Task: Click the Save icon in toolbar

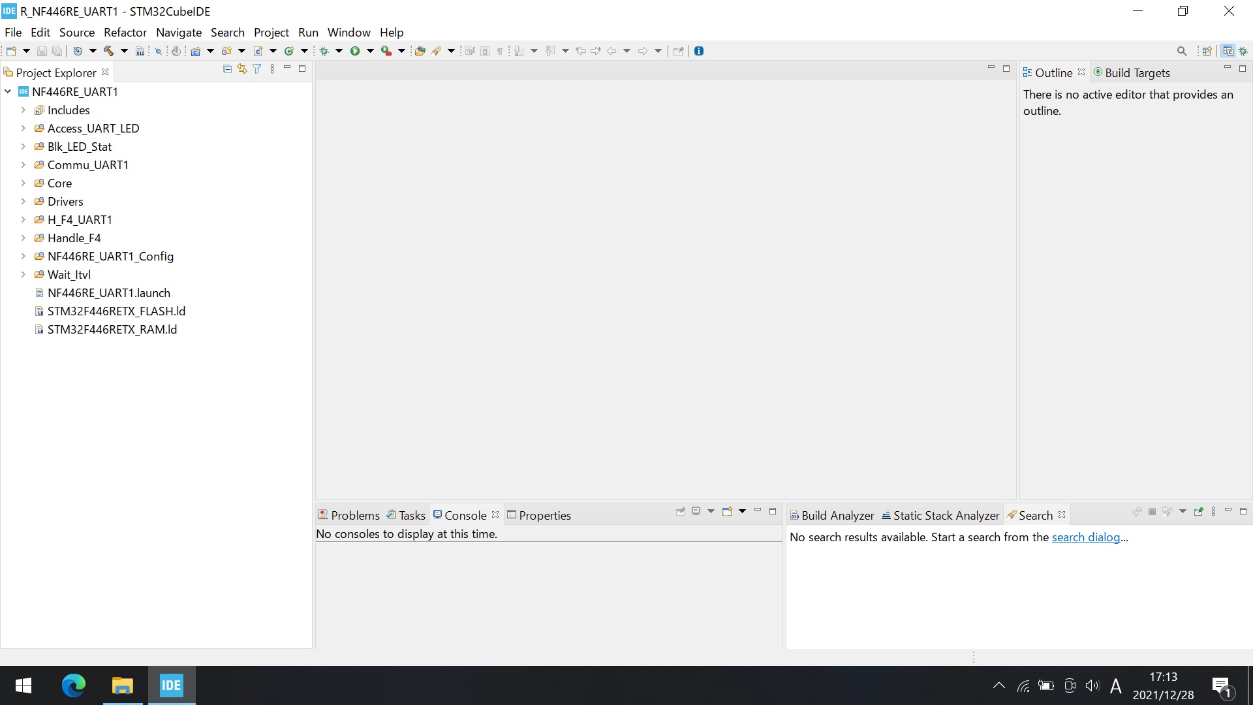Action: 42,51
